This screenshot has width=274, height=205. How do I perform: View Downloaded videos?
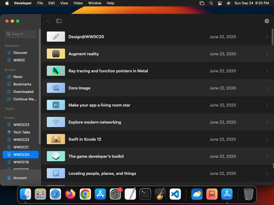coord(21,92)
